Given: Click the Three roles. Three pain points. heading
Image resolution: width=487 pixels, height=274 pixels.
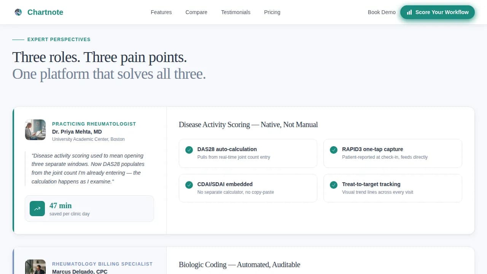Looking at the screenshot, I should point(100,57).
